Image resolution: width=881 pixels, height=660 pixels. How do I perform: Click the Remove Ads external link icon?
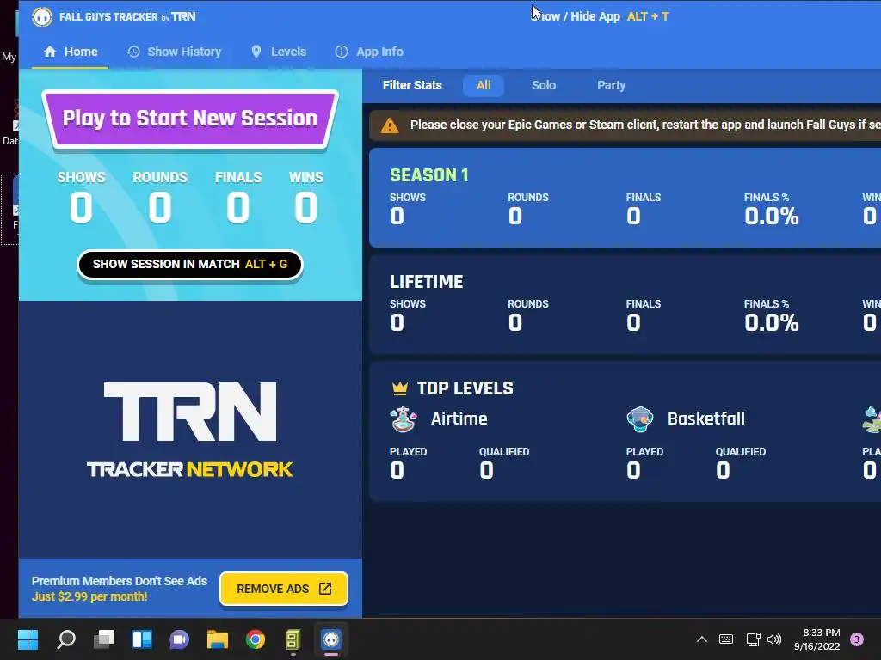click(325, 589)
